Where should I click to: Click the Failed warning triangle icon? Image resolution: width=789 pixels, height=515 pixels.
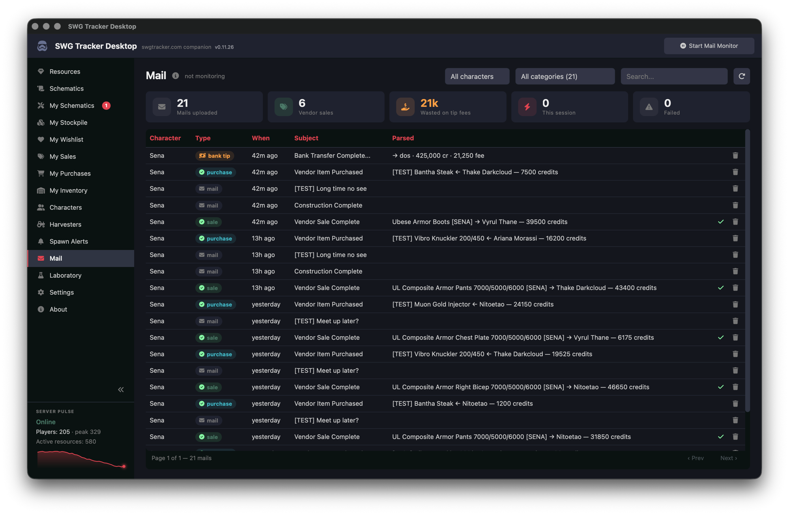[x=649, y=107]
